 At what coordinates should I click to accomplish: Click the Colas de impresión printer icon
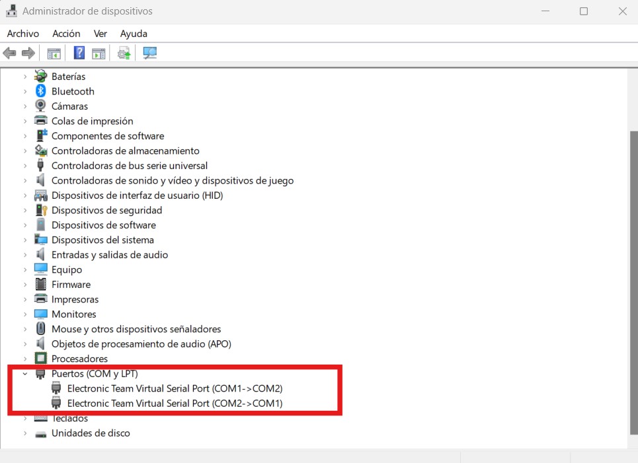pos(41,121)
